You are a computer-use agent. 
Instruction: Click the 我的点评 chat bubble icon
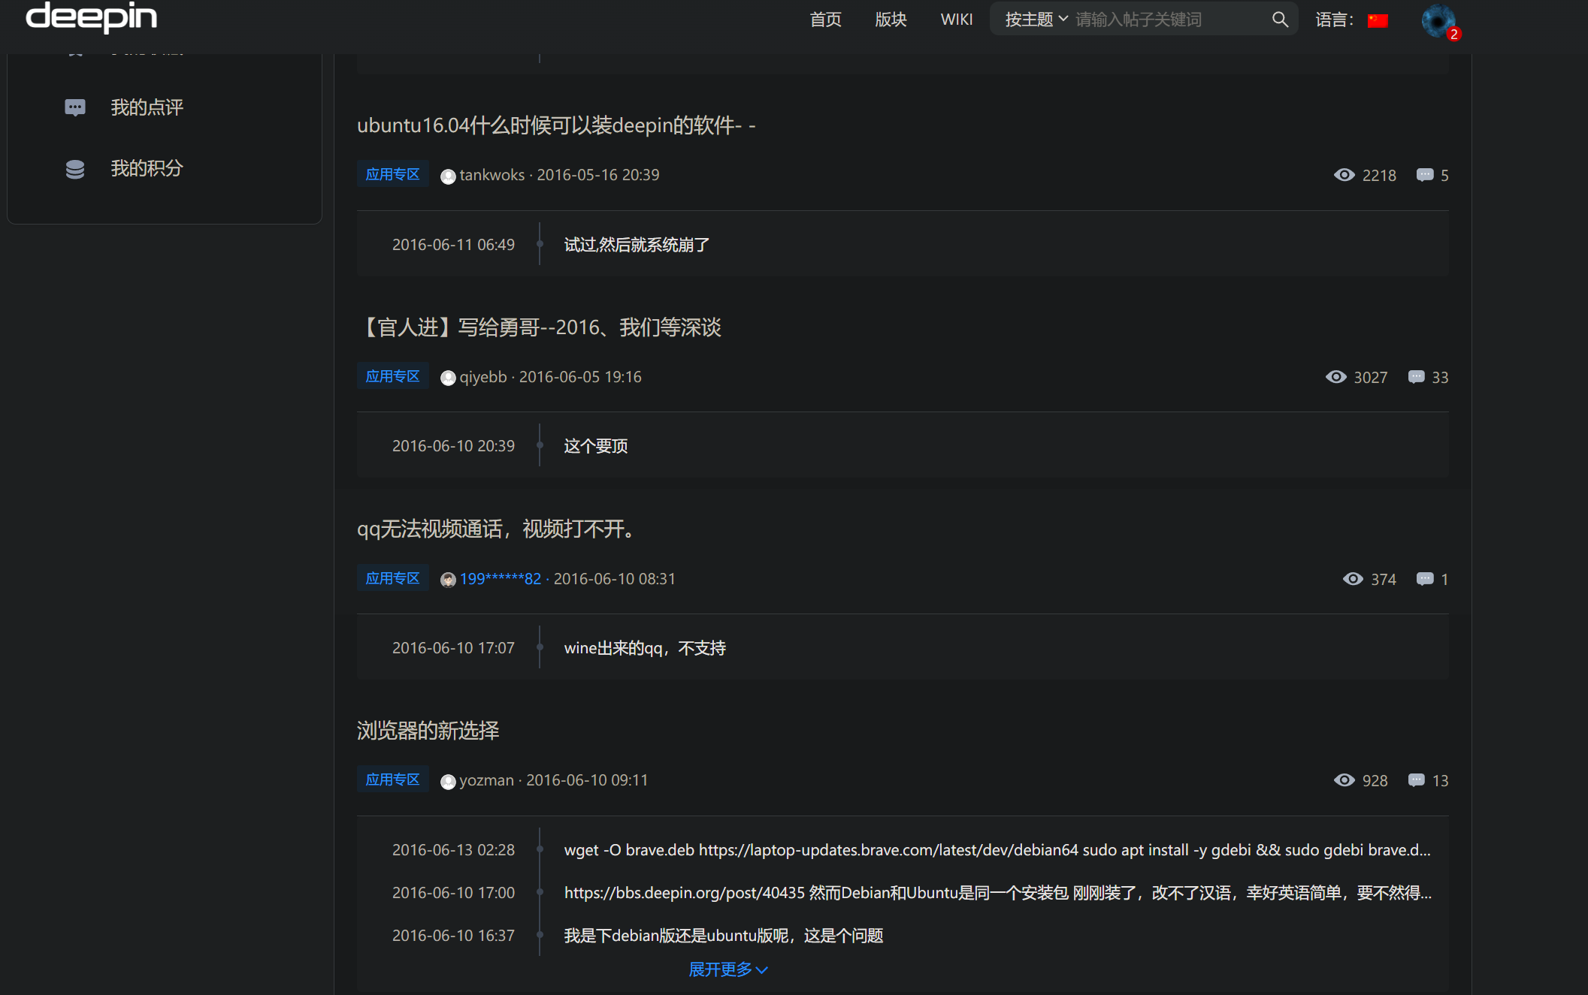tap(75, 107)
